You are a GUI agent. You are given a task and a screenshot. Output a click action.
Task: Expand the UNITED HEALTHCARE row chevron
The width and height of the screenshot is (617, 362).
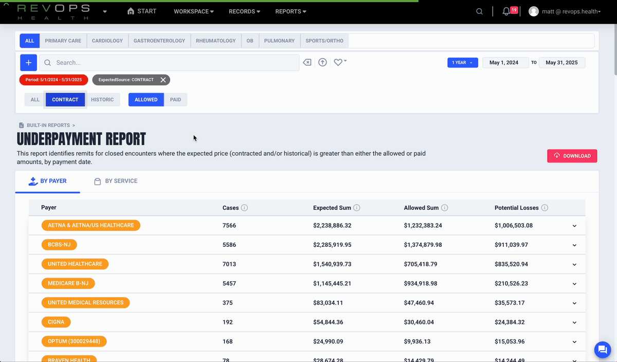coord(574,264)
